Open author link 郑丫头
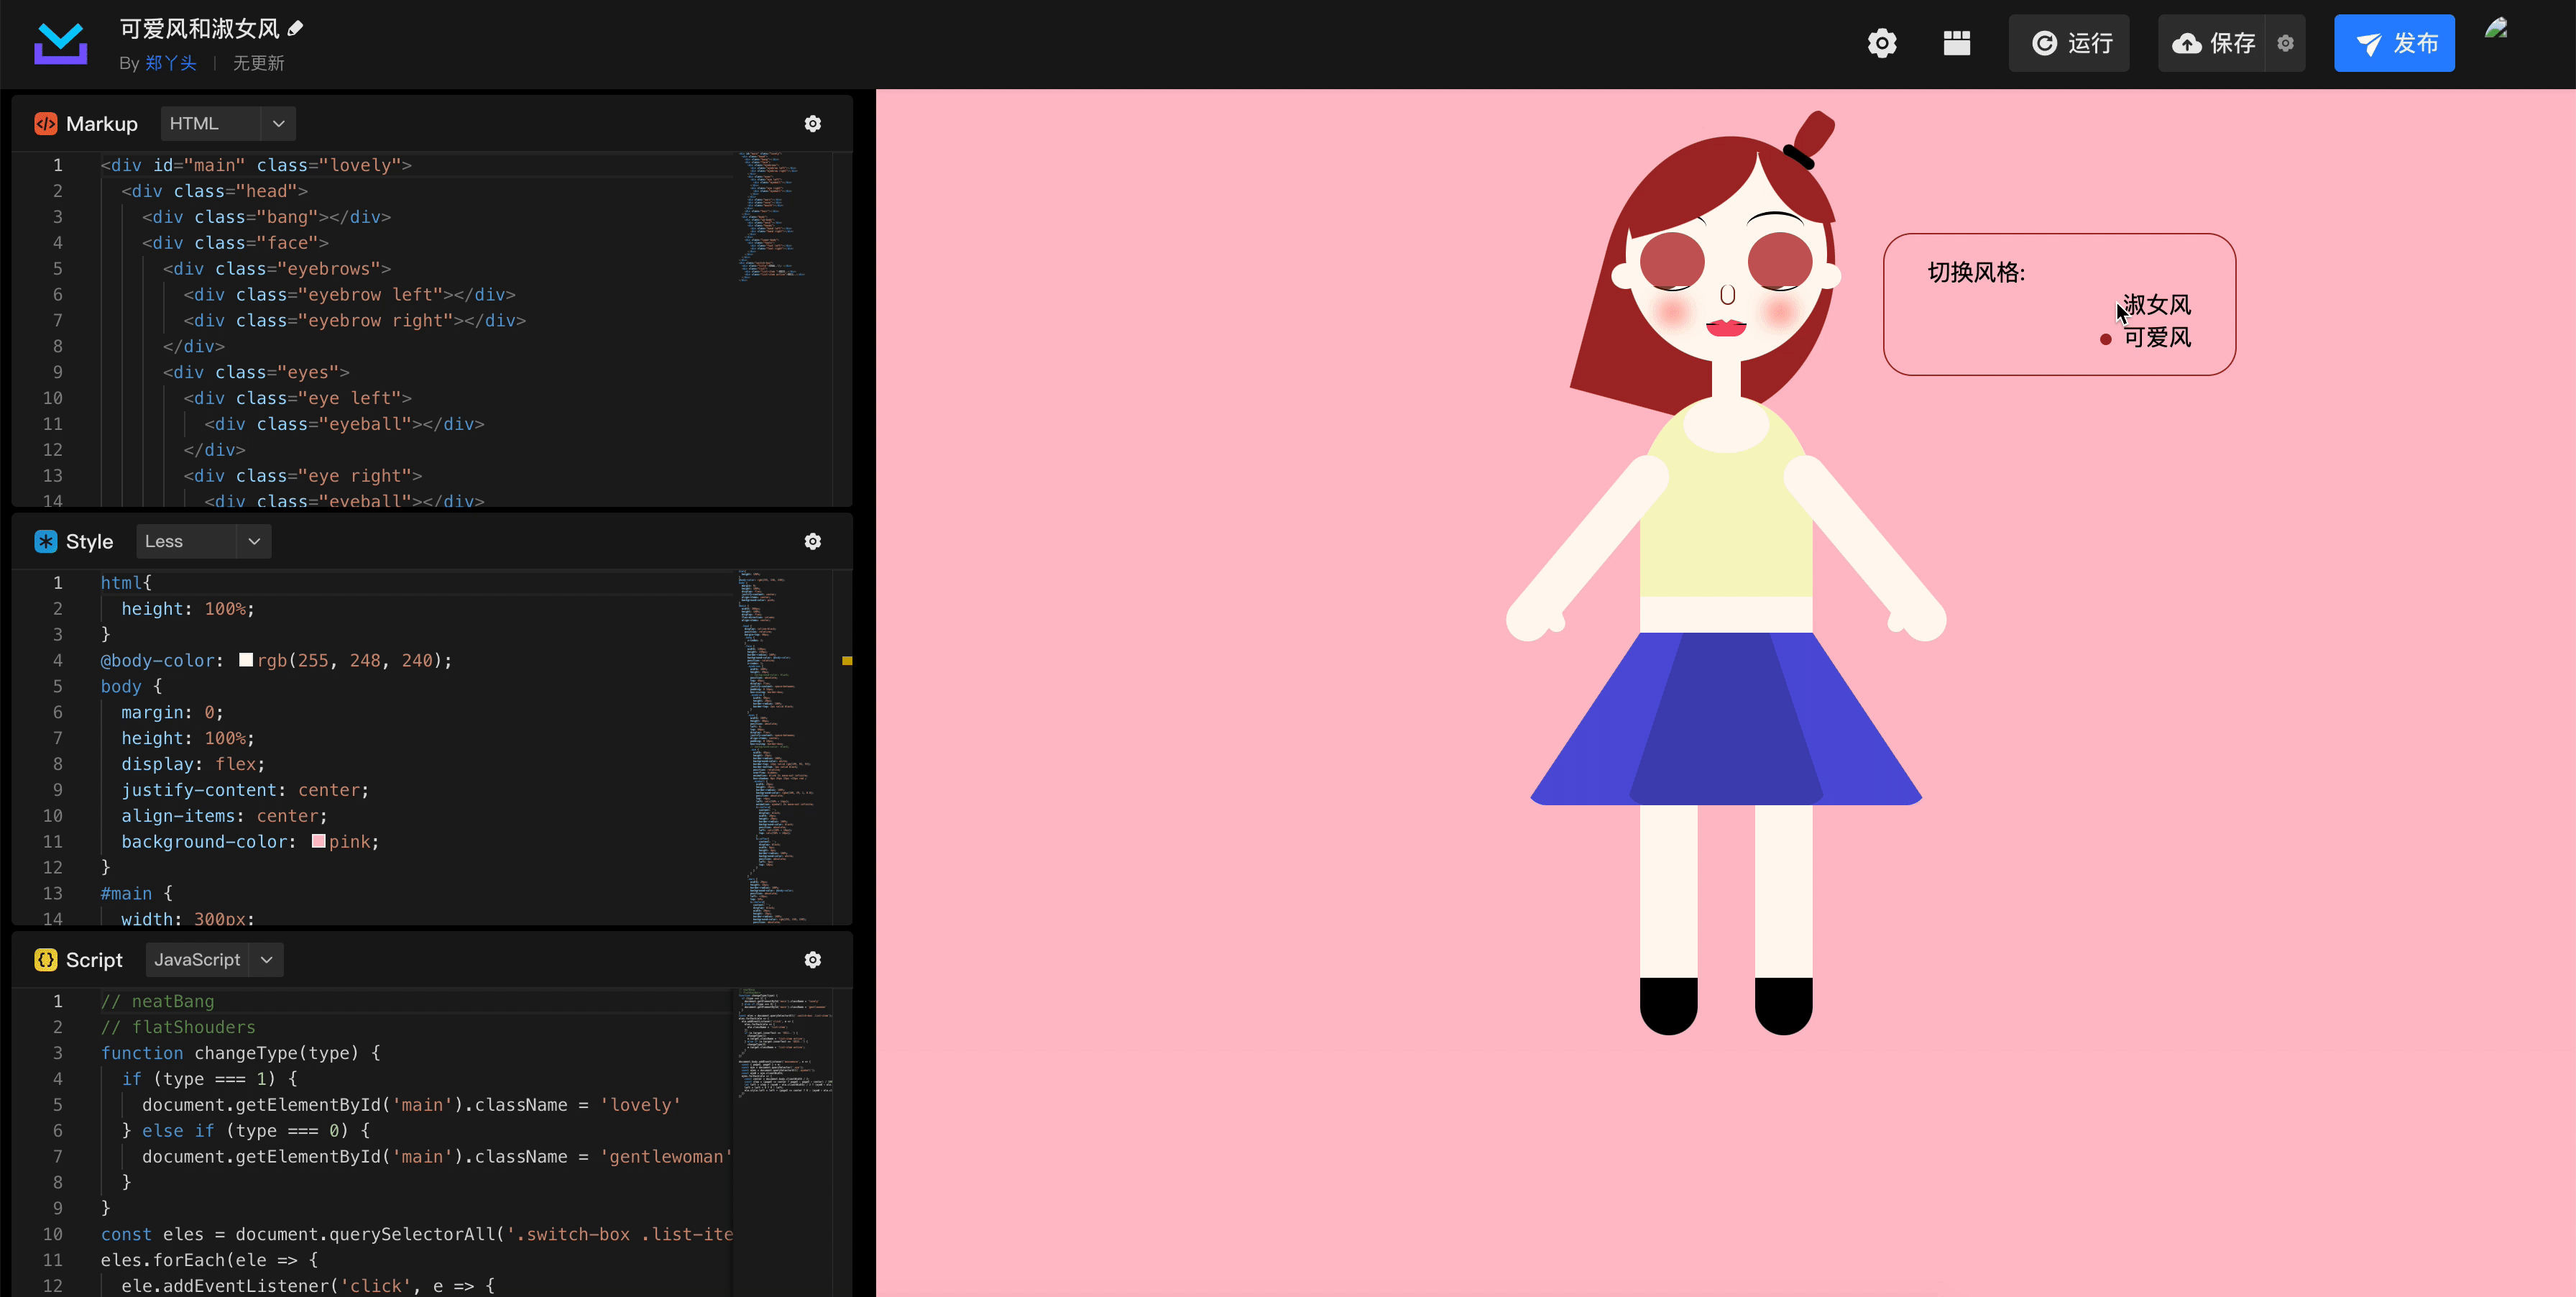 pyautogui.click(x=170, y=63)
